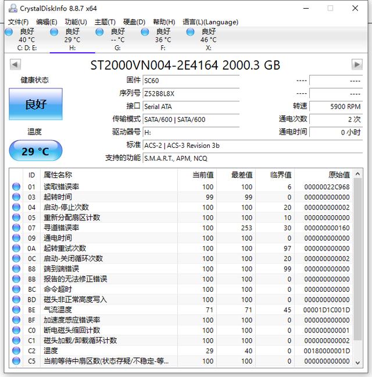The image size is (372, 377).
Task: Select the G: drive status orb
Action: pyautogui.click(x=99, y=32)
